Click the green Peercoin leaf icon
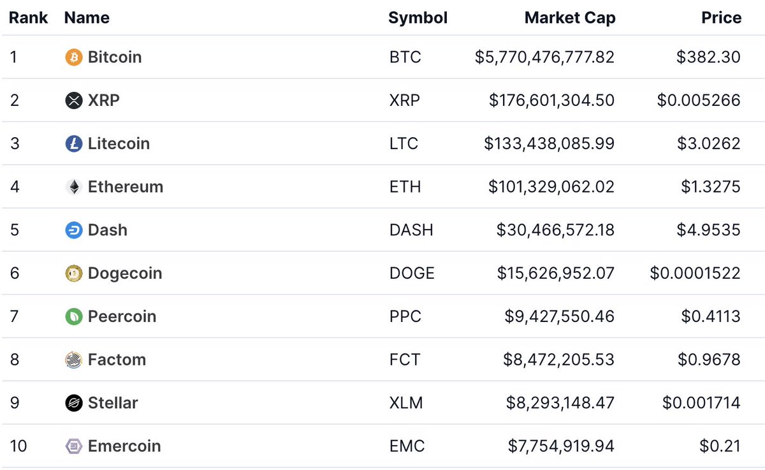The width and height of the screenshot is (765, 470). (x=74, y=317)
